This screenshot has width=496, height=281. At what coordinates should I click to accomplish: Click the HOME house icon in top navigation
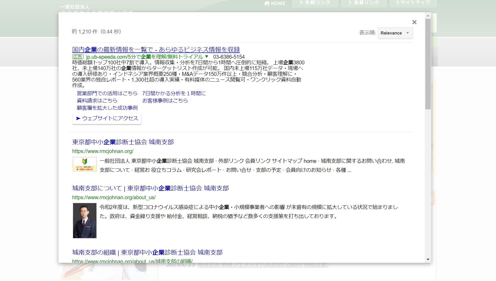pyautogui.click(x=267, y=3)
